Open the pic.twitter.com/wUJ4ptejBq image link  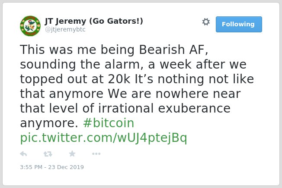click(x=104, y=138)
